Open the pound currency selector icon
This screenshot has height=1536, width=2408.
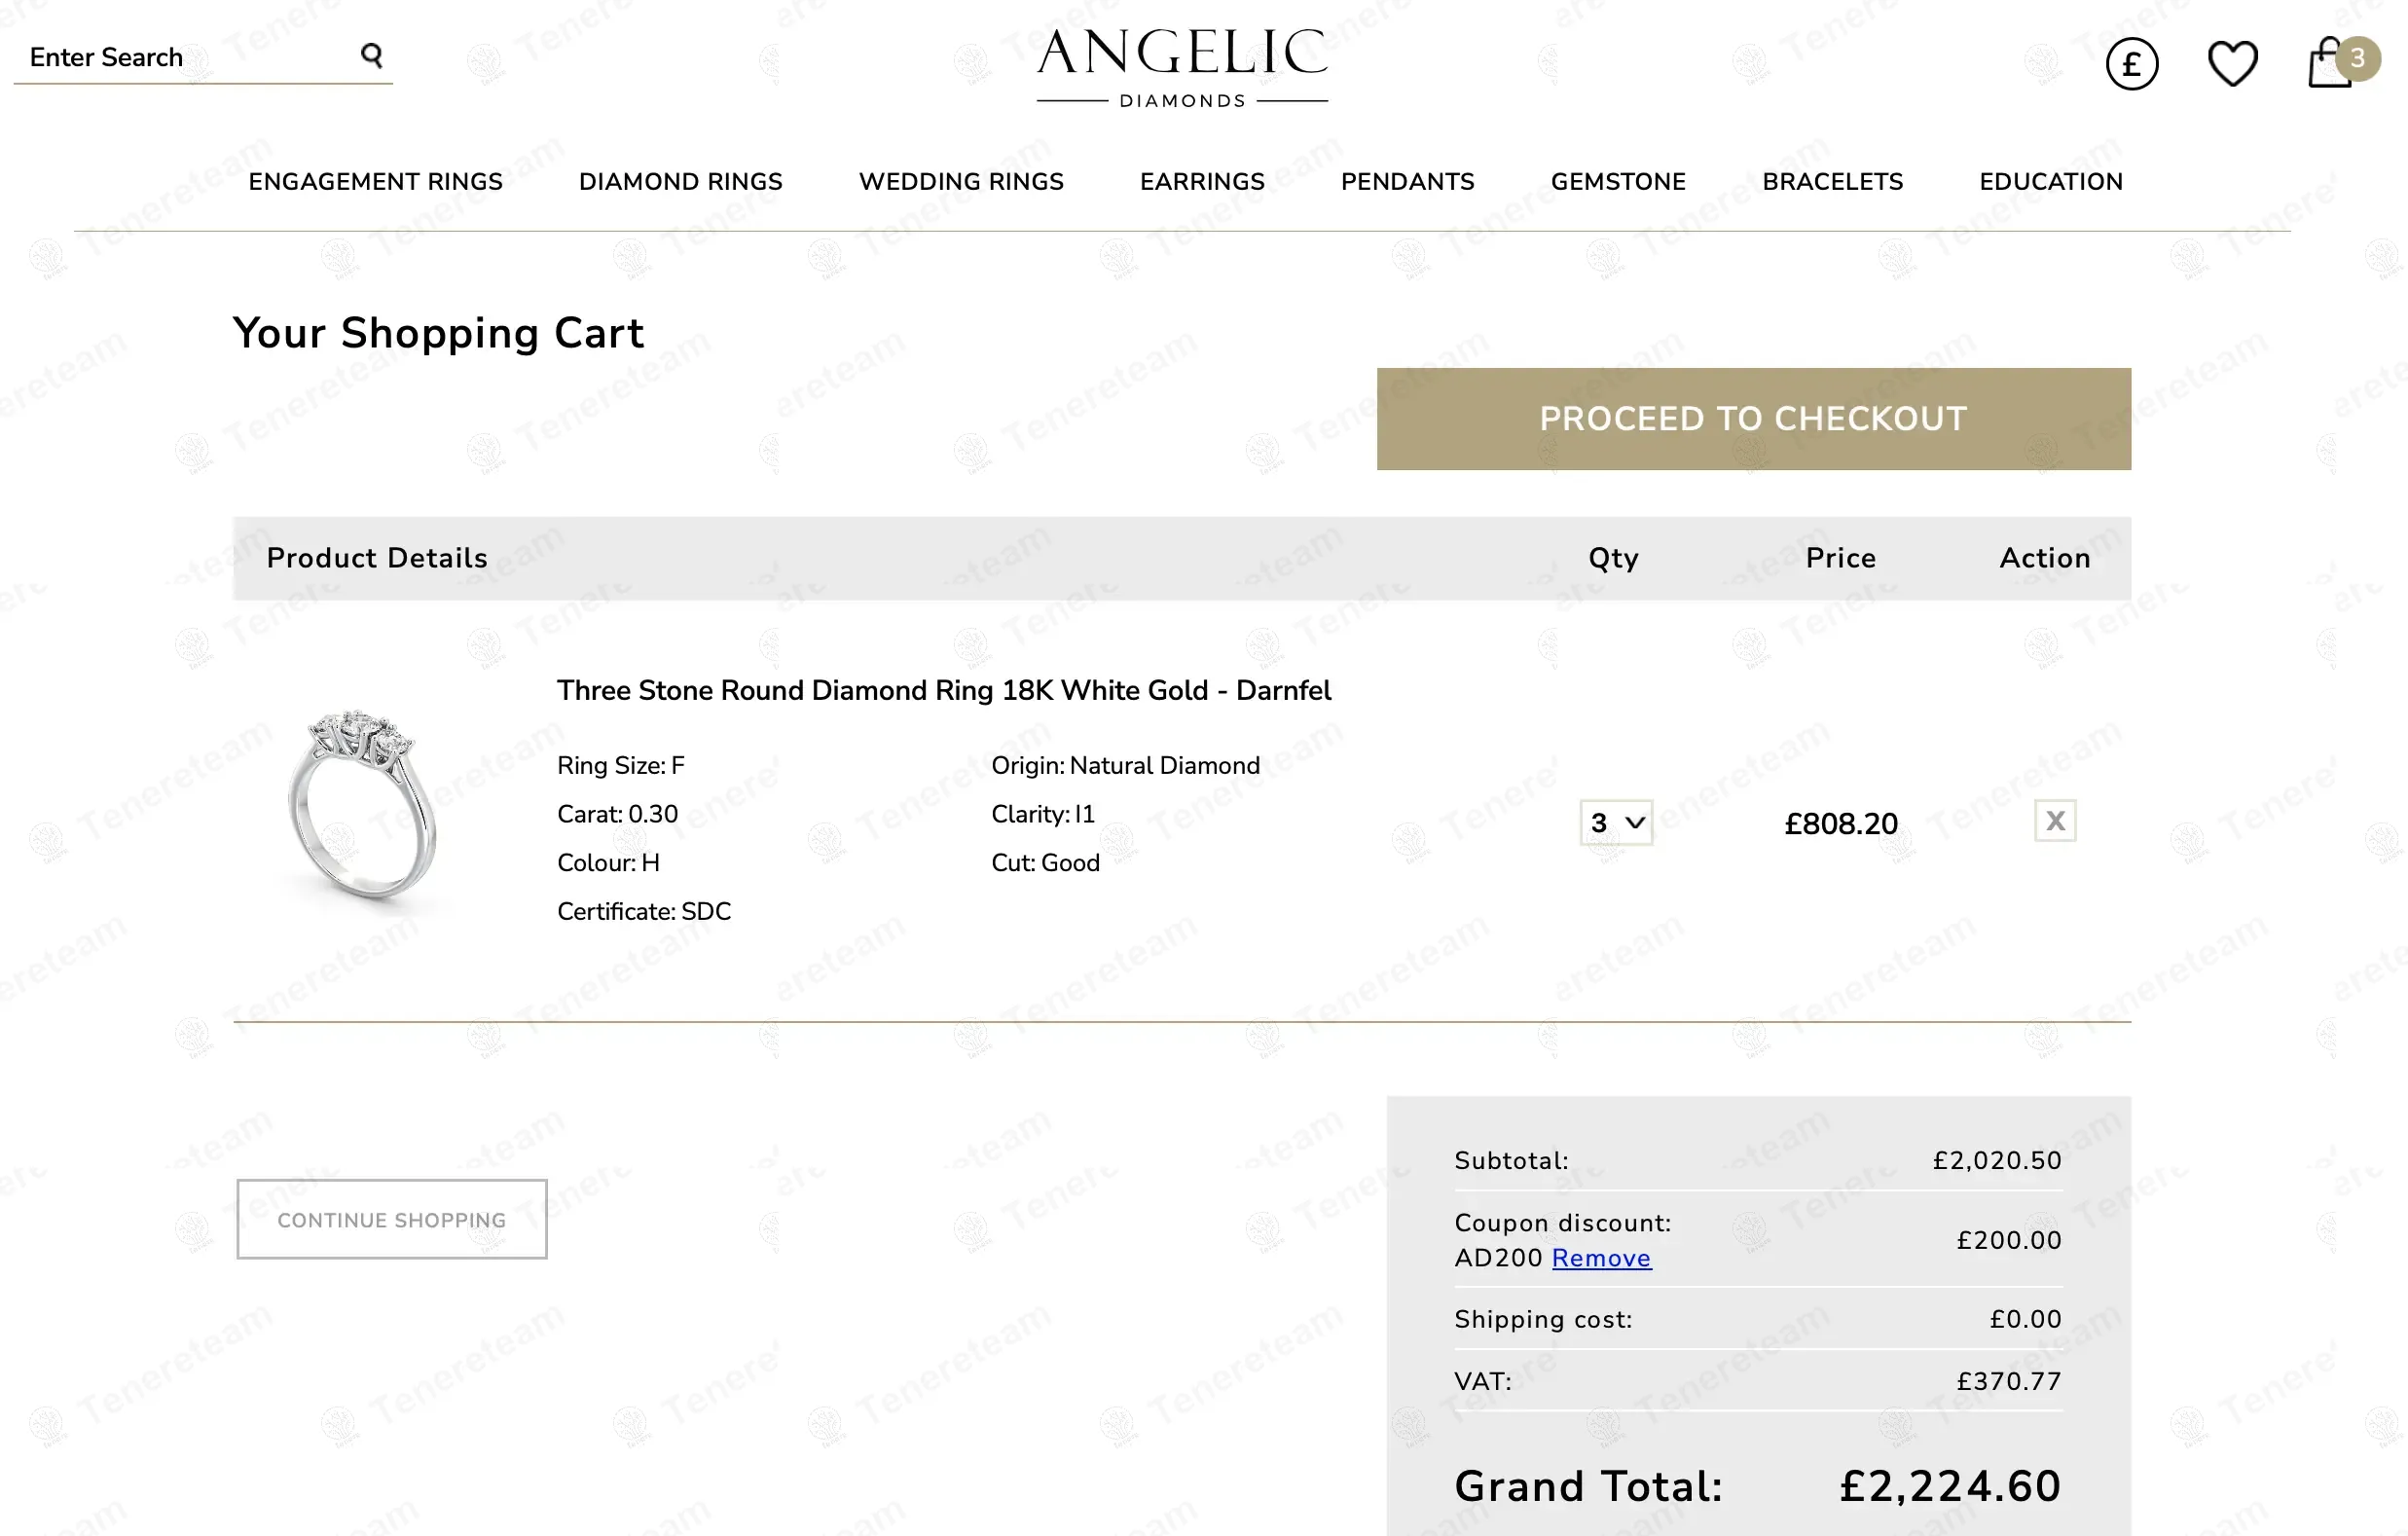(x=2131, y=65)
